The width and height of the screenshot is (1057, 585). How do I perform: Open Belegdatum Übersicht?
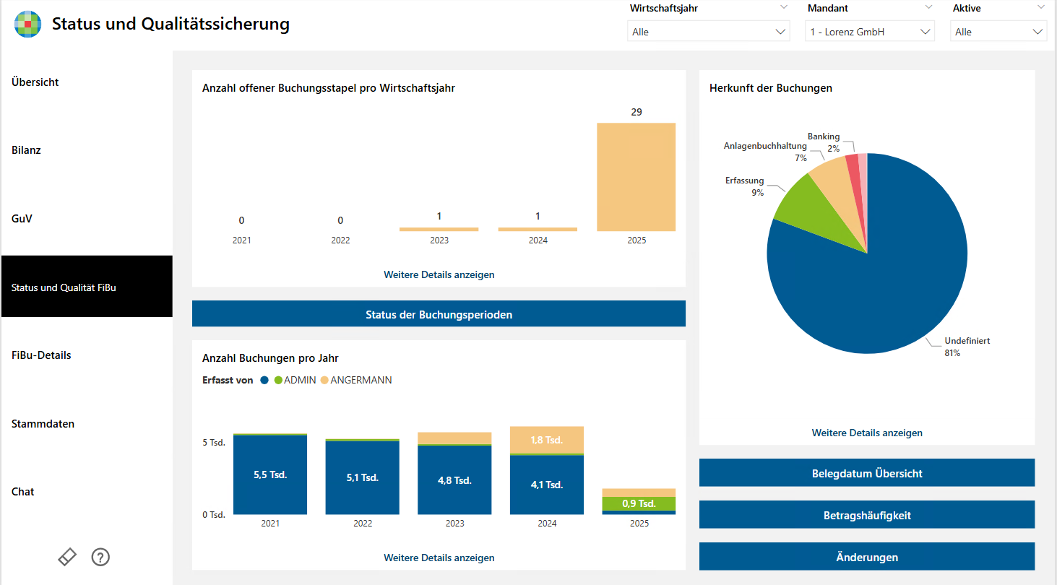[x=867, y=473]
